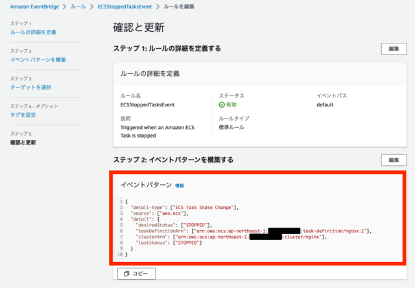The width and height of the screenshot is (415, 288).
Task: Click the イベントバス field label
Action: pos(331,96)
